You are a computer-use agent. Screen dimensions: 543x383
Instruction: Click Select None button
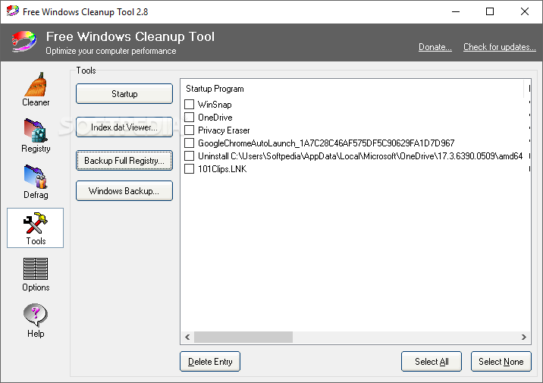point(501,362)
